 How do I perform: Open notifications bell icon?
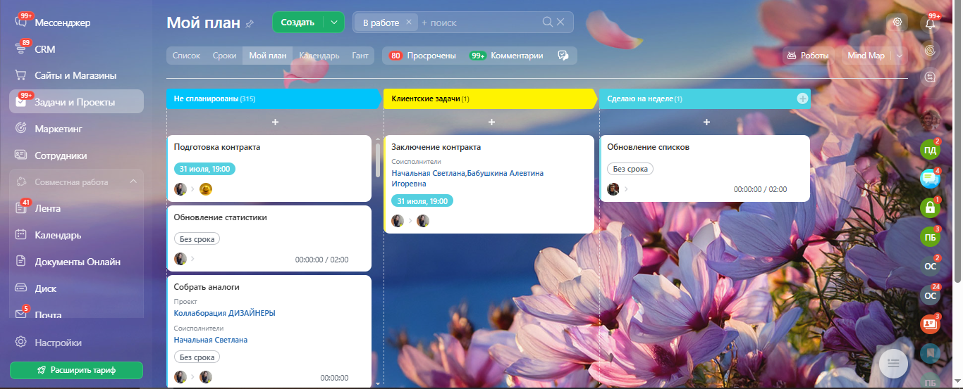point(931,23)
